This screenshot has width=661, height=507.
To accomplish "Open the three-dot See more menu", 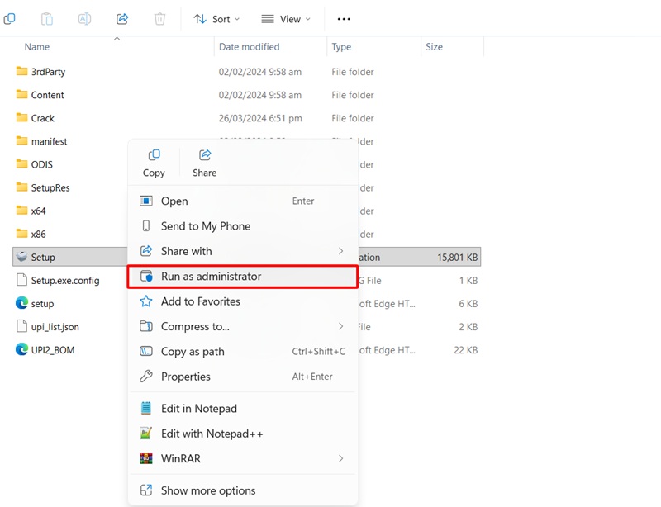I will point(344,19).
